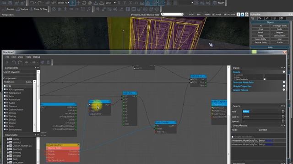This screenshot has height=164, width=293.
Task: Open the Flow Graph Edit menu
Action: point(13,57)
